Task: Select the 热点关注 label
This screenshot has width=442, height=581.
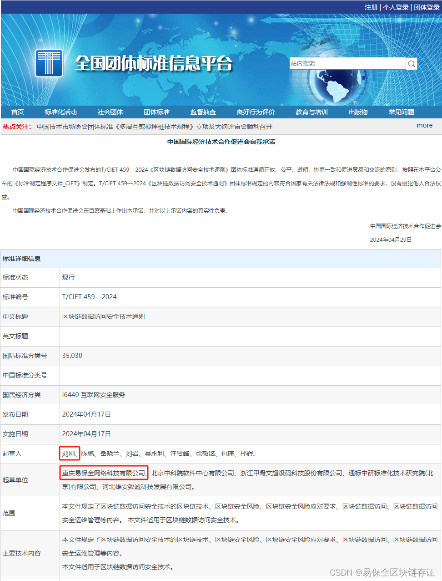Action: (17, 127)
